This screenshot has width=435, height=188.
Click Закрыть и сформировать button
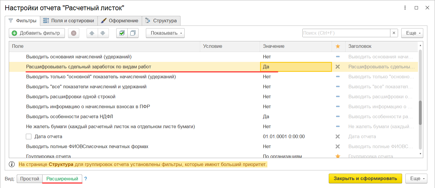click(365, 178)
